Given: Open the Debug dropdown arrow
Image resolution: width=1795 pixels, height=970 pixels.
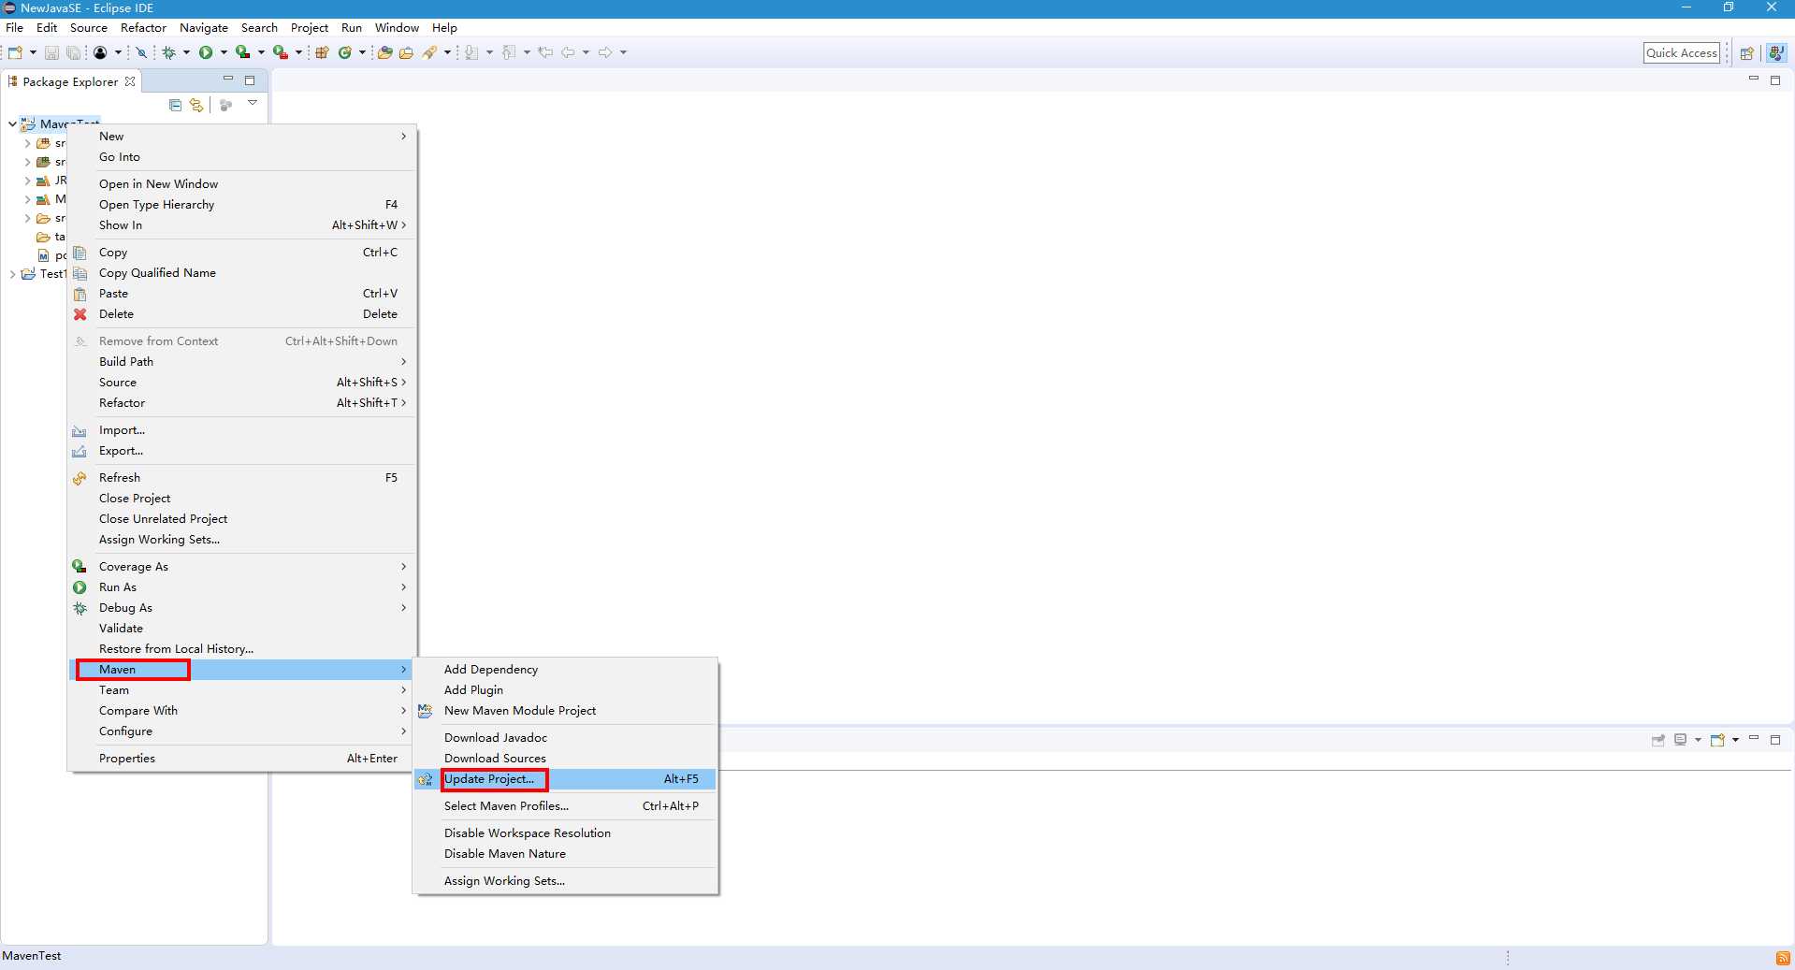Looking at the screenshot, I should click(186, 52).
